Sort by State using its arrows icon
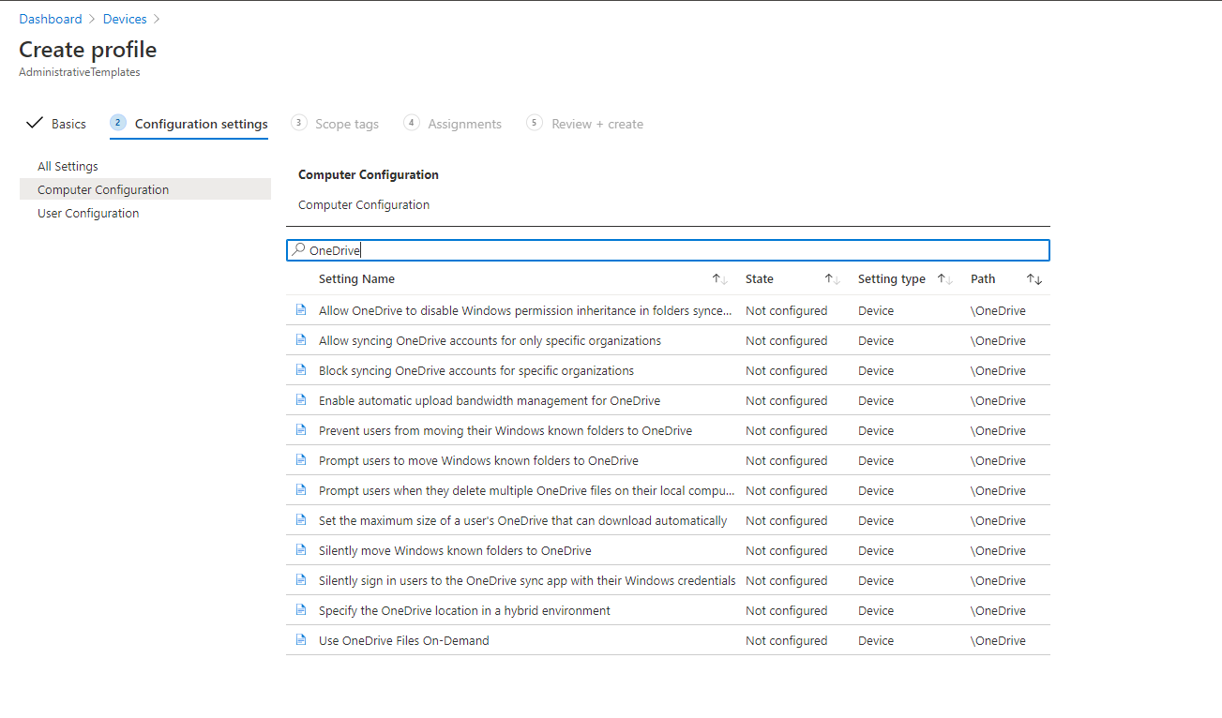 click(x=832, y=279)
